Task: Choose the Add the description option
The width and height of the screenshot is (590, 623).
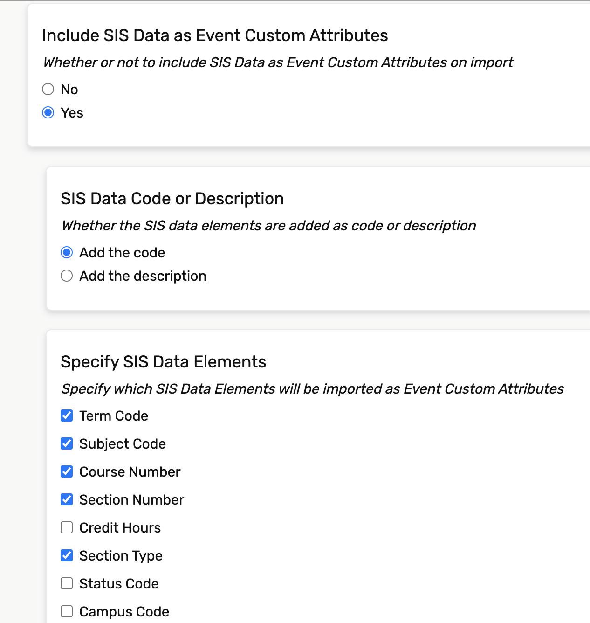Action: point(67,276)
